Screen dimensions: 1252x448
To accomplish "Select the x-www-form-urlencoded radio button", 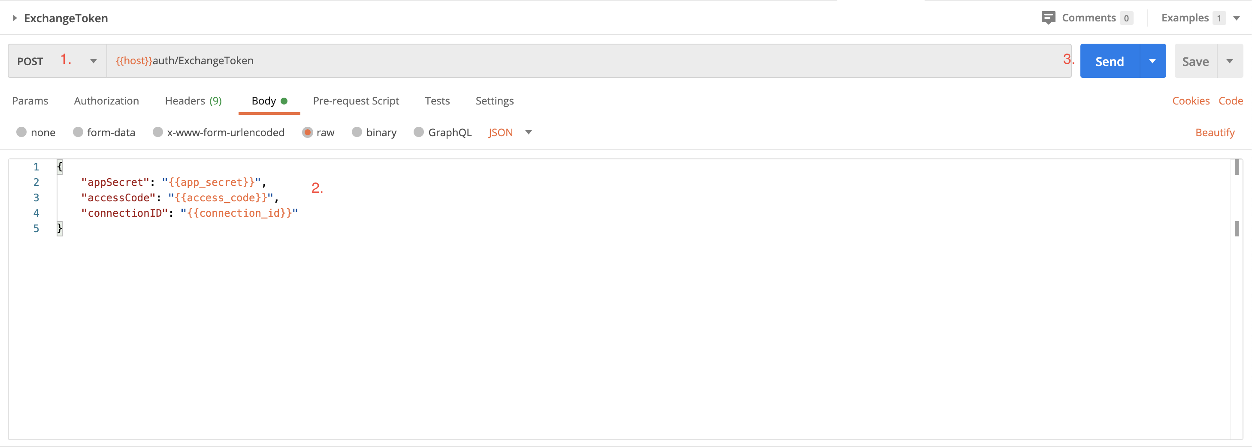I will tap(157, 132).
